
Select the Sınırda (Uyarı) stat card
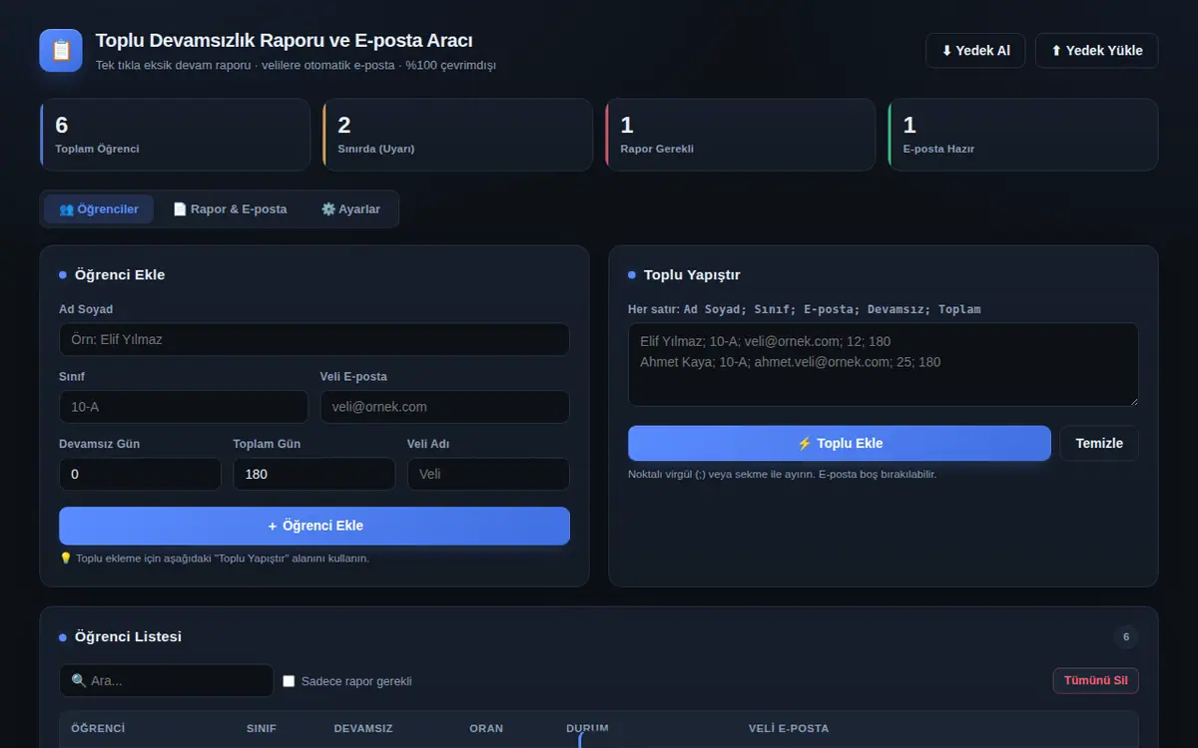[457, 135]
